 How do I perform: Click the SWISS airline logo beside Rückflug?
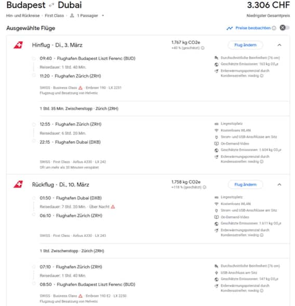click(18, 184)
